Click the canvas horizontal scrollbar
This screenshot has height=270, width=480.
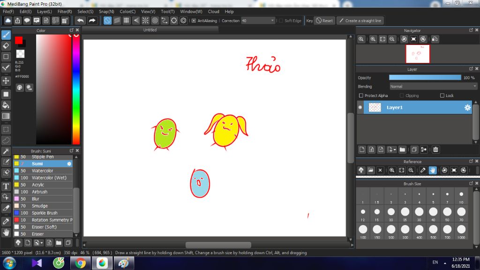click(x=218, y=245)
